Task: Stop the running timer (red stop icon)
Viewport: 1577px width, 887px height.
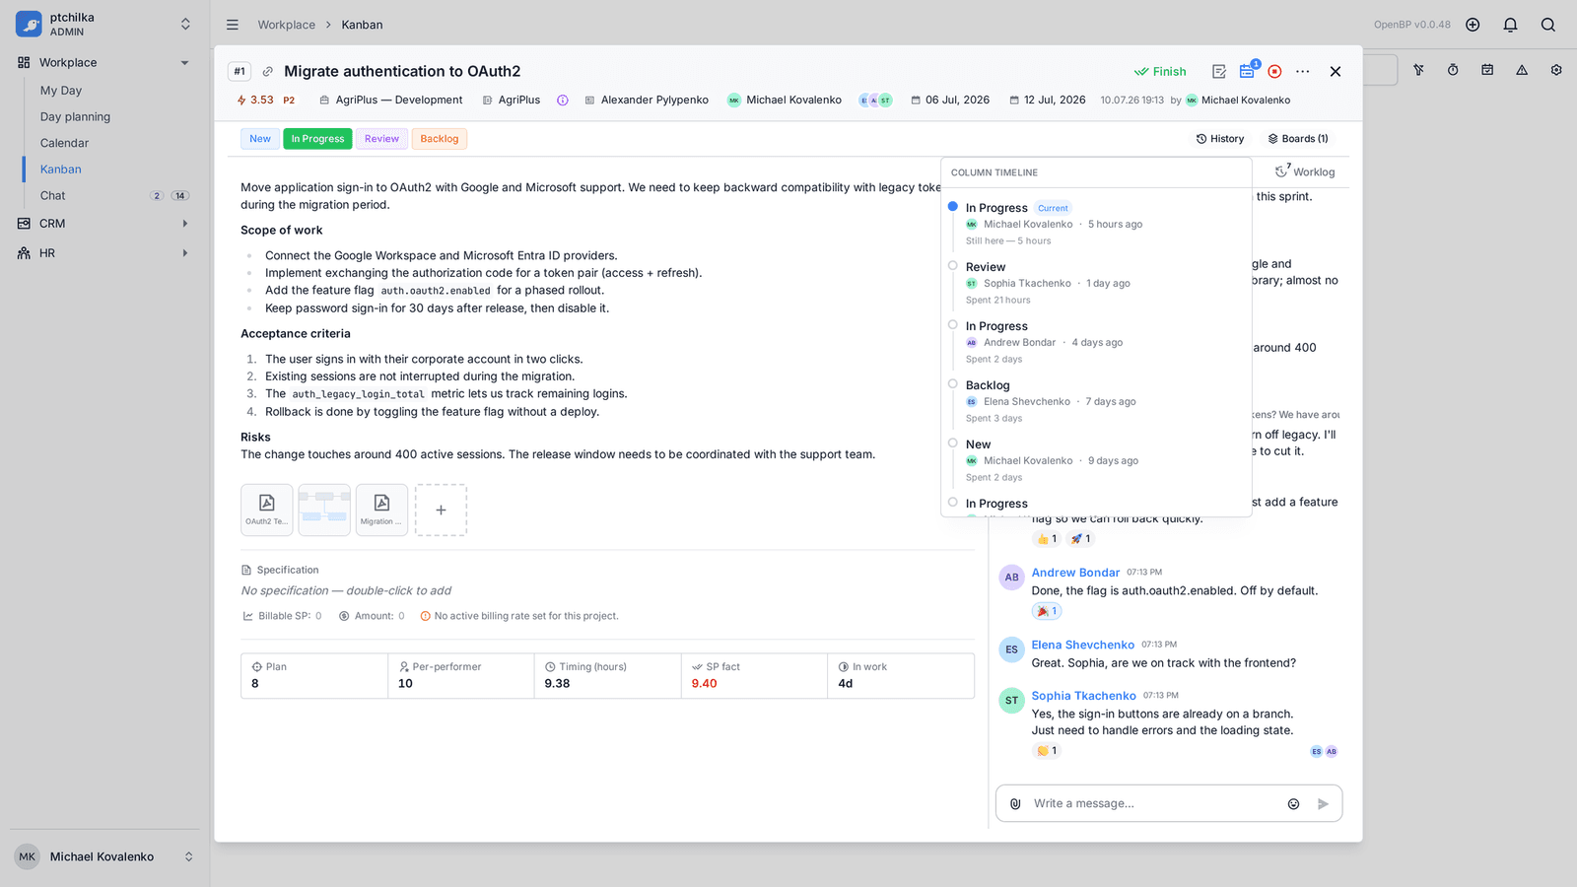Action: coord(1274,72)
